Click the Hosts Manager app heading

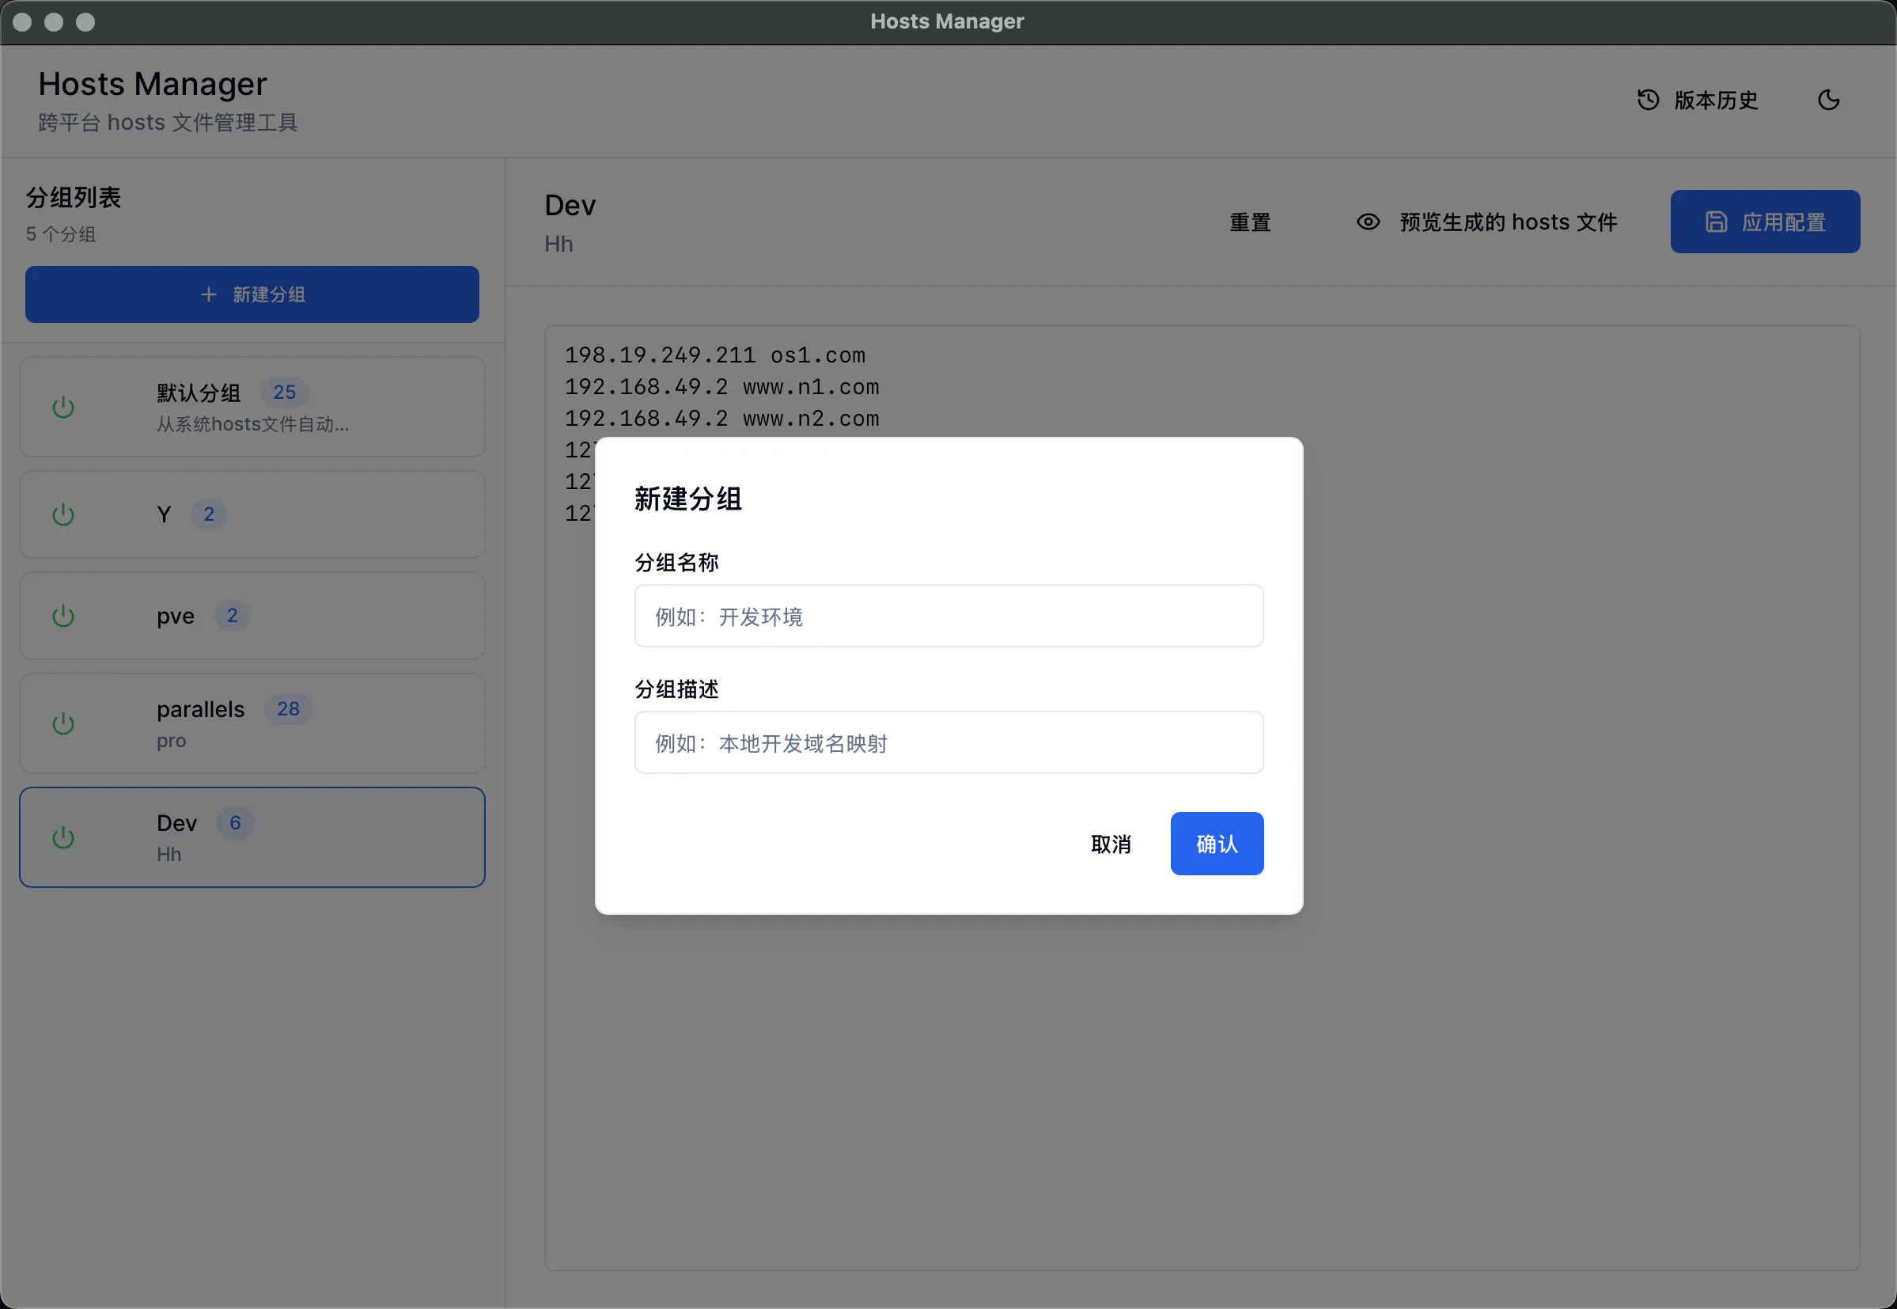(153, 84)
